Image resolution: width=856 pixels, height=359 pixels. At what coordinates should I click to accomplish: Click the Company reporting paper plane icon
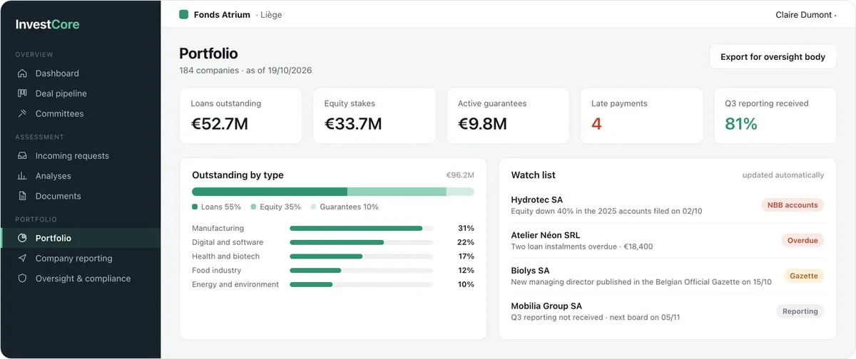(x=22, y=259)
